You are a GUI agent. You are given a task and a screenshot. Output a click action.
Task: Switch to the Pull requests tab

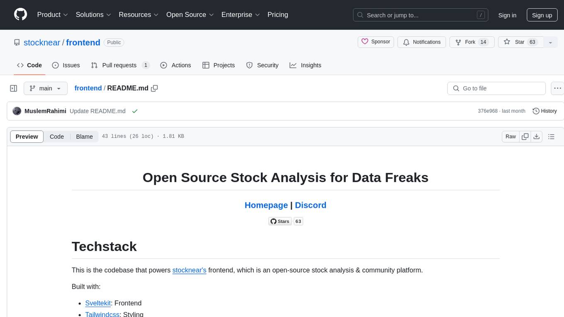[120, 65]
